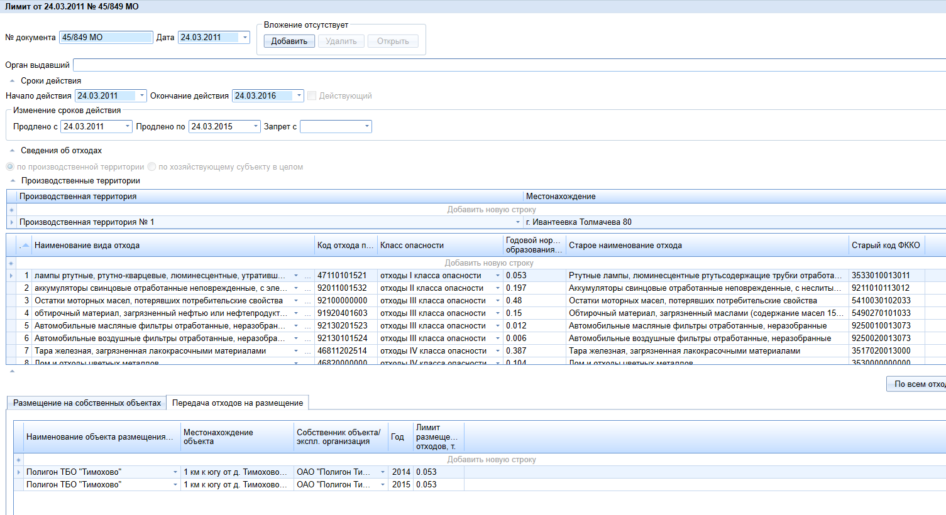Open Передача отходов на размещение tab

coord(237,403)
